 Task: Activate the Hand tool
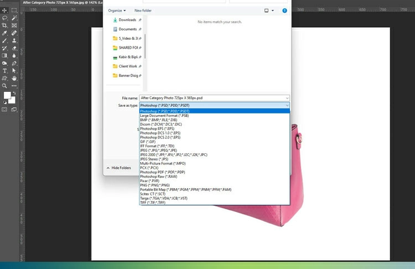click(14, 79)
